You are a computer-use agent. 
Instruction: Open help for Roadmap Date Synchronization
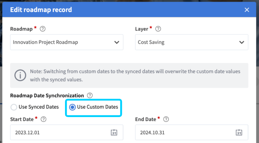pos(90,96)
